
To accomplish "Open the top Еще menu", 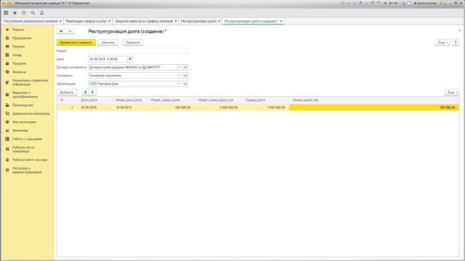I will (442, 42).
